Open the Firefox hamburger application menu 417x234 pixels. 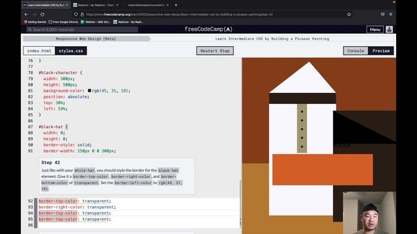pos(391,14)
